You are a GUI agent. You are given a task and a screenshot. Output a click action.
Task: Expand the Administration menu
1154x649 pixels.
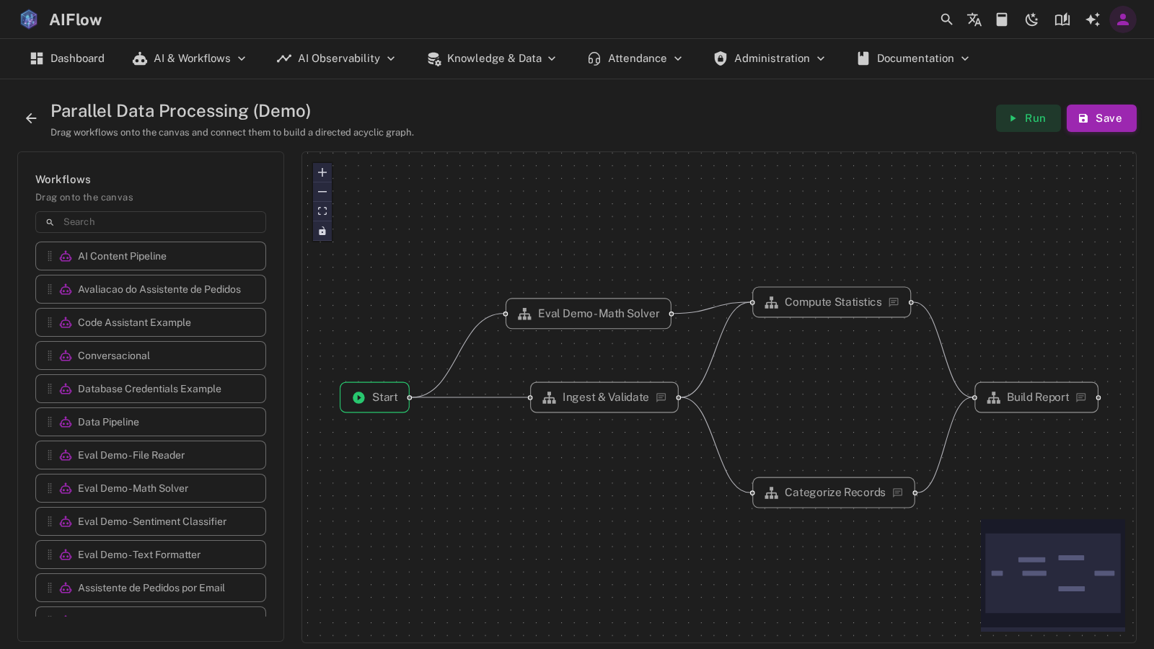point(770,58)
